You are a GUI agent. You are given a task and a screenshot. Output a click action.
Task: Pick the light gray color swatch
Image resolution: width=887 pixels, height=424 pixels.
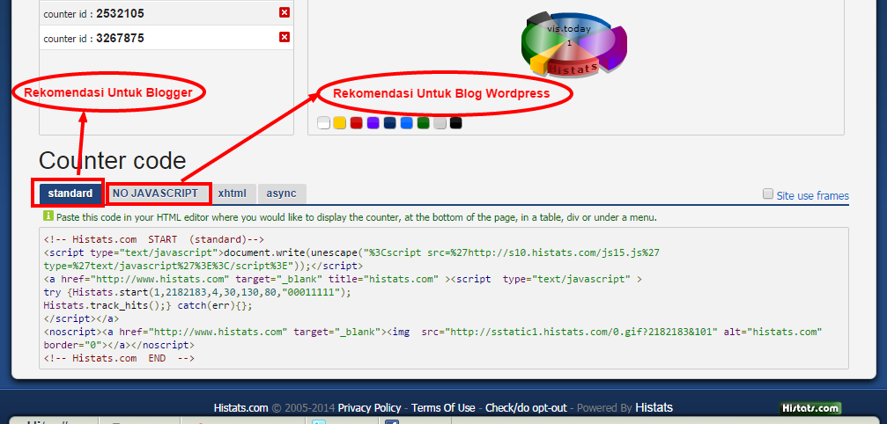pos(440,122)
